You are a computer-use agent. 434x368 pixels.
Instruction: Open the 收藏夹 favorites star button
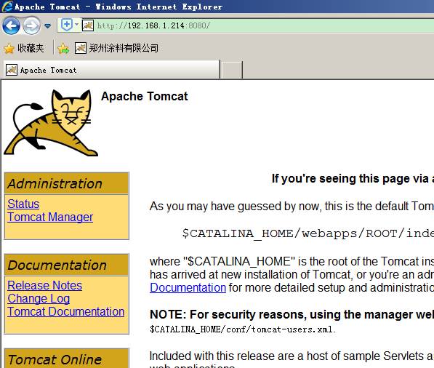[x=24, y=48]
